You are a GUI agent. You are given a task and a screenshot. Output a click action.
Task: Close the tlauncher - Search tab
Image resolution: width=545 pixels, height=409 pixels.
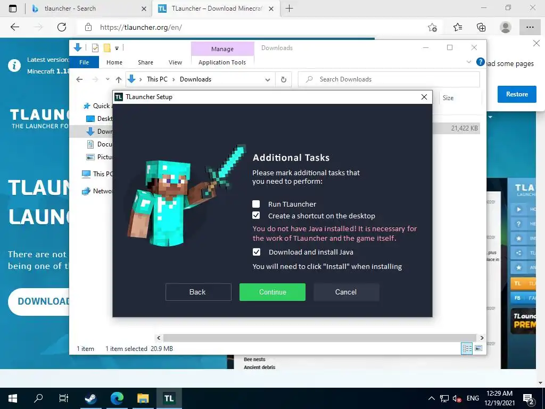coord(144,9)
